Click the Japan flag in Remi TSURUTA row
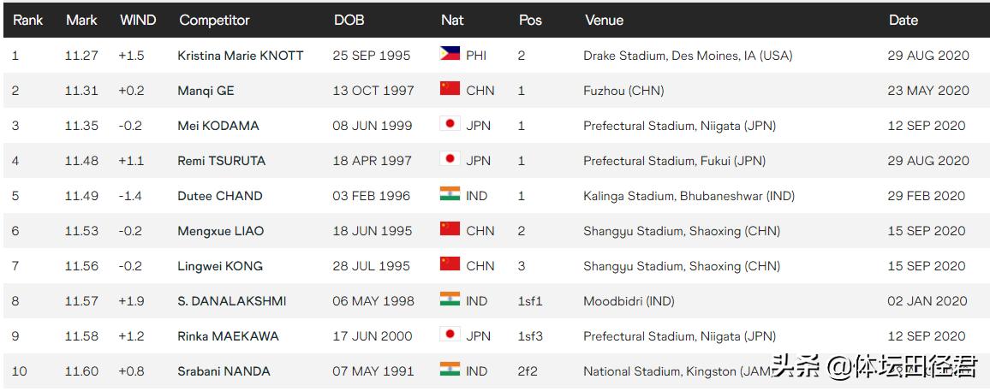 [450, 159]
